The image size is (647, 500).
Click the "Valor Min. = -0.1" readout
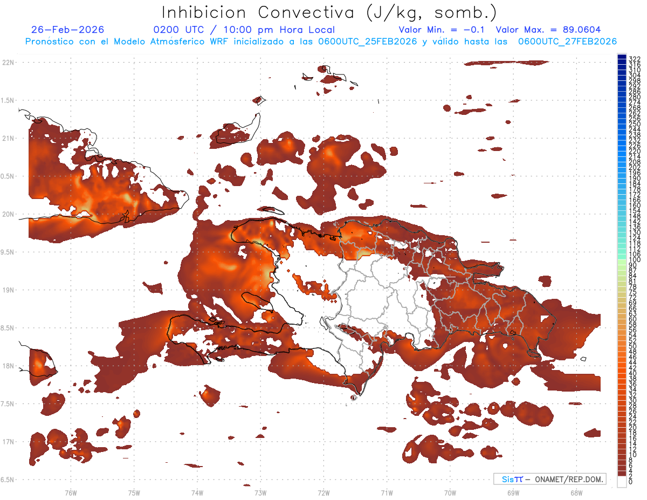point(443,30)
